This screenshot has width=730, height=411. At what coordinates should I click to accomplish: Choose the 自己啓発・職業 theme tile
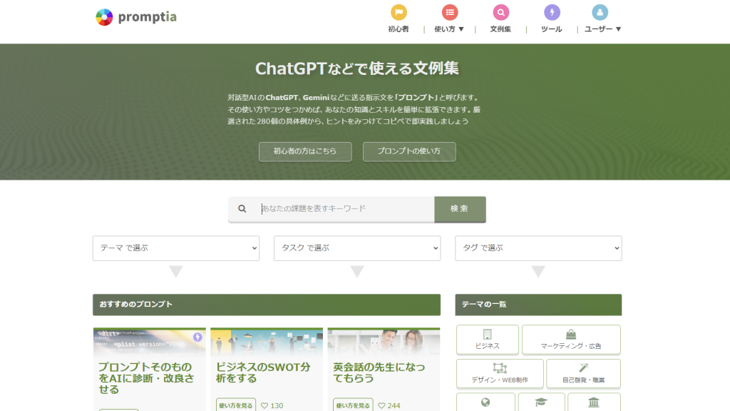583,373
